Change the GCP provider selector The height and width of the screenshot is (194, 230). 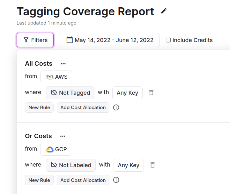point(56,149)
